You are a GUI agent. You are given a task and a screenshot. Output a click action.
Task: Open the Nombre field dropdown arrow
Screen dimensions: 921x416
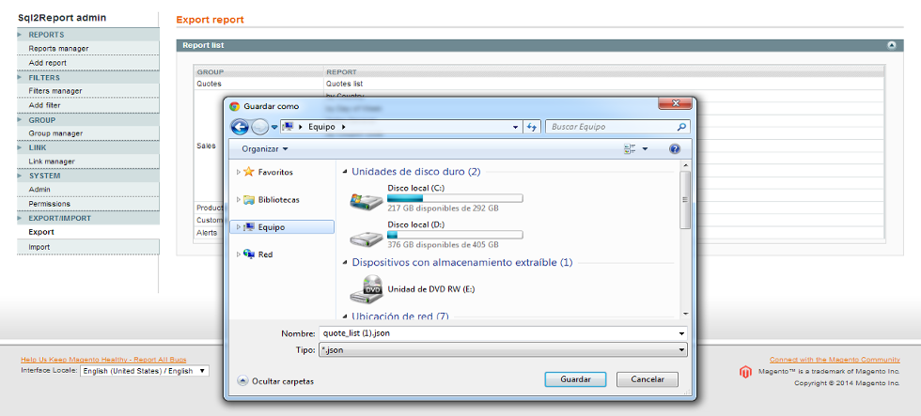pyautogui.click(x=682, y=333)
